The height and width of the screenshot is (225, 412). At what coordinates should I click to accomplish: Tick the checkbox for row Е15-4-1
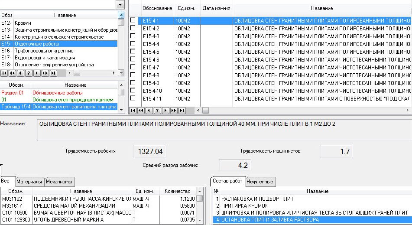133,20
